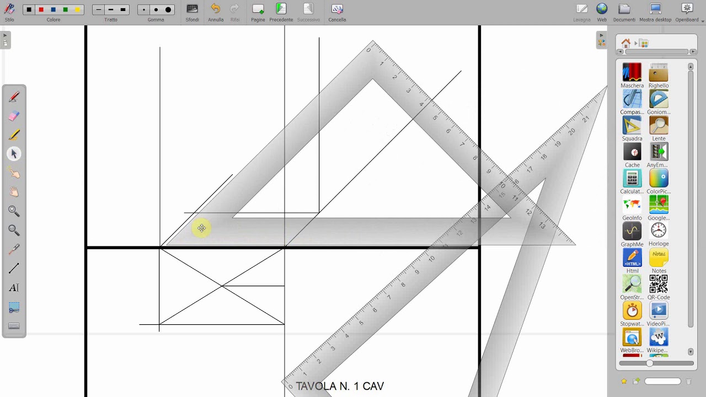This screenshot has height=397, width=706.
Task: Select the capture screen region tool
Action: [x=14, y=307]
